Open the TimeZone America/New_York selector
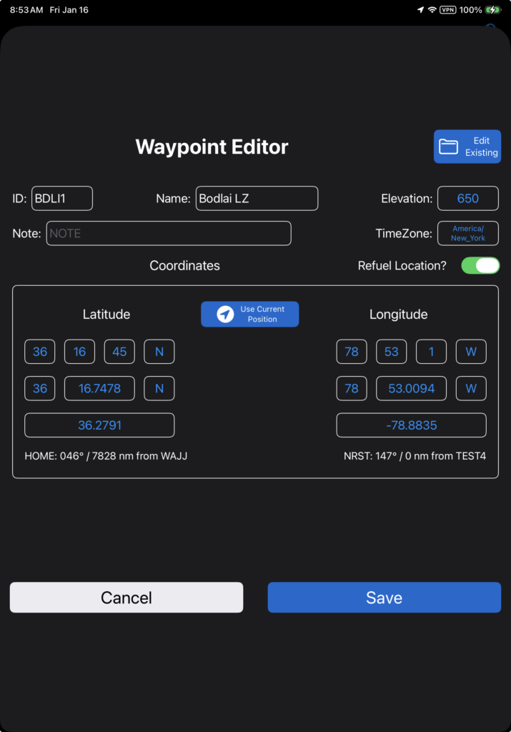 467,233
